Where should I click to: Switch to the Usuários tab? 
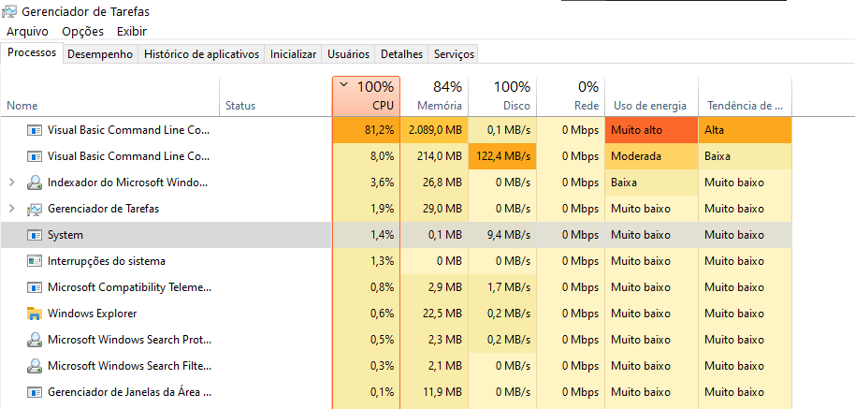click(348, 54)
